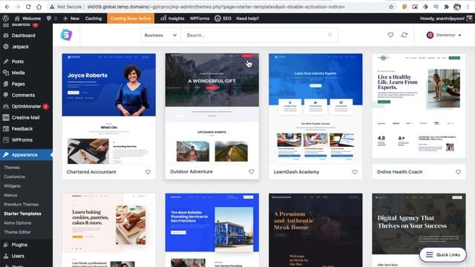The height and width of the screenshot is (267, 475).
Task: Open Customize submenu item
Action: coord(15,177)
